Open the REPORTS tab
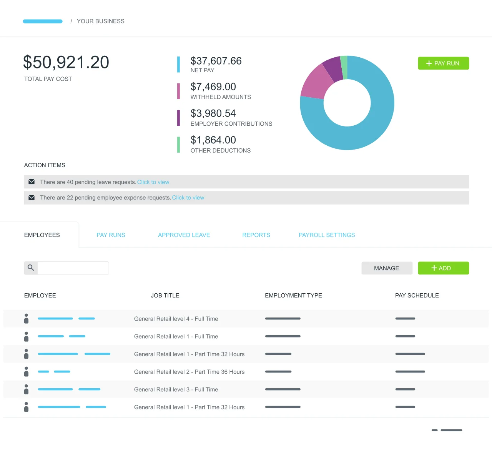 pyautogui.click(x=256, y=235)
